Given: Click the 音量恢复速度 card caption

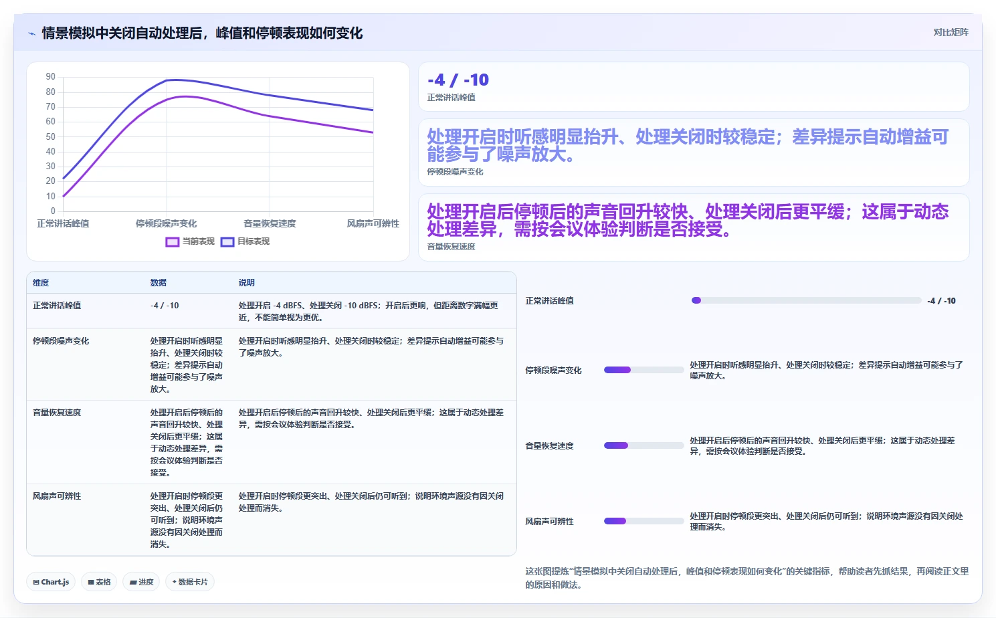Looking at the screenshot, I should point(452,247).
